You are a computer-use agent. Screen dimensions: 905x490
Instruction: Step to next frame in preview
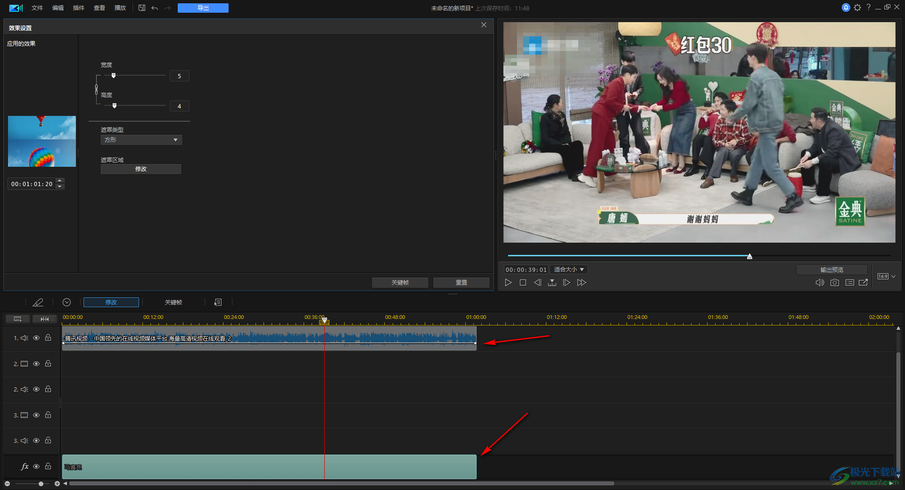pyautogui.click(x=567, y=283)
